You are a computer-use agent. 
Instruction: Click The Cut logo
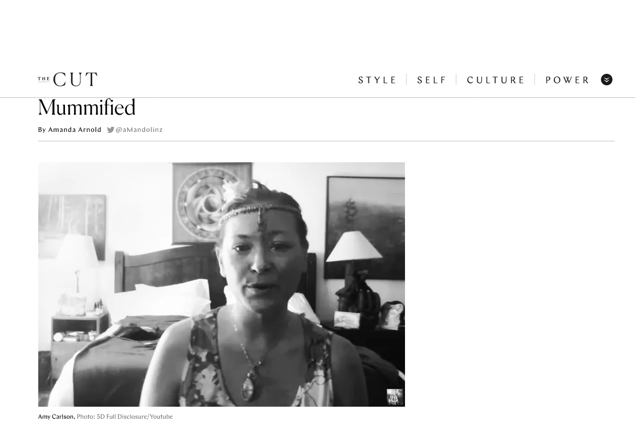click(68, 80)
